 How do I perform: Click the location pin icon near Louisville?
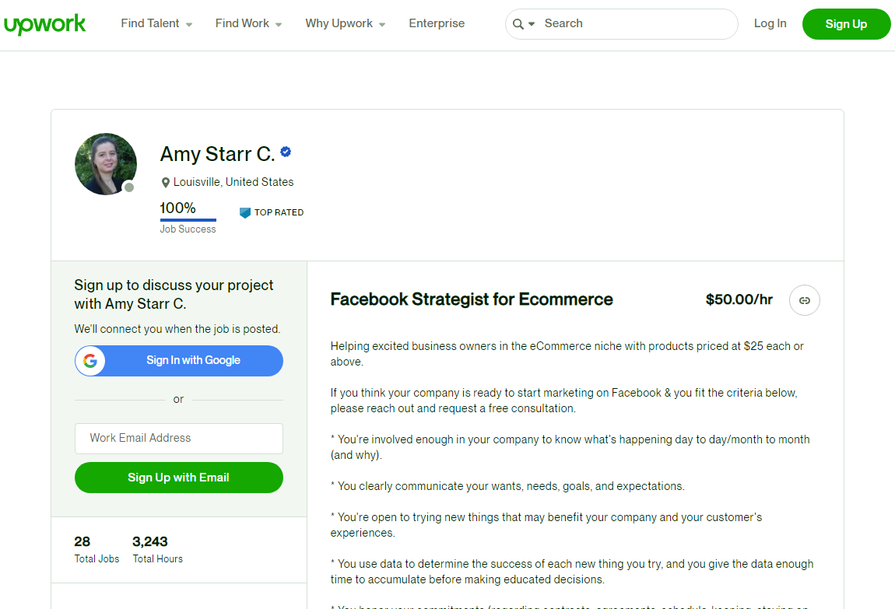(x=165, y=182)
